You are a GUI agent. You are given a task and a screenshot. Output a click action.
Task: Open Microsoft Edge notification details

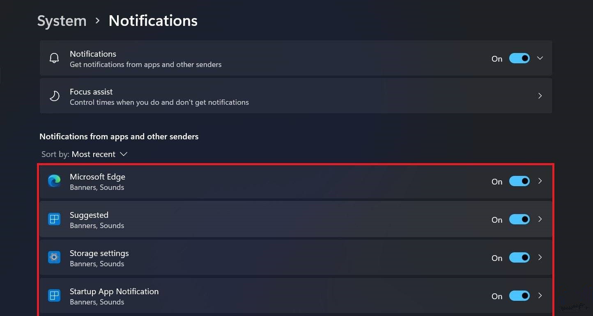coord(540,181)
